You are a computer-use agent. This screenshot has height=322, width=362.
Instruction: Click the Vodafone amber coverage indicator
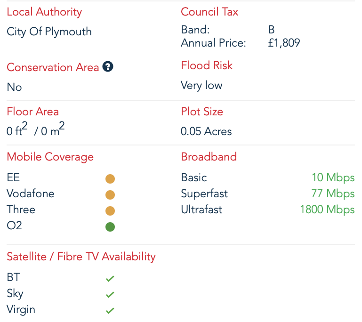[x=110, y=195]
